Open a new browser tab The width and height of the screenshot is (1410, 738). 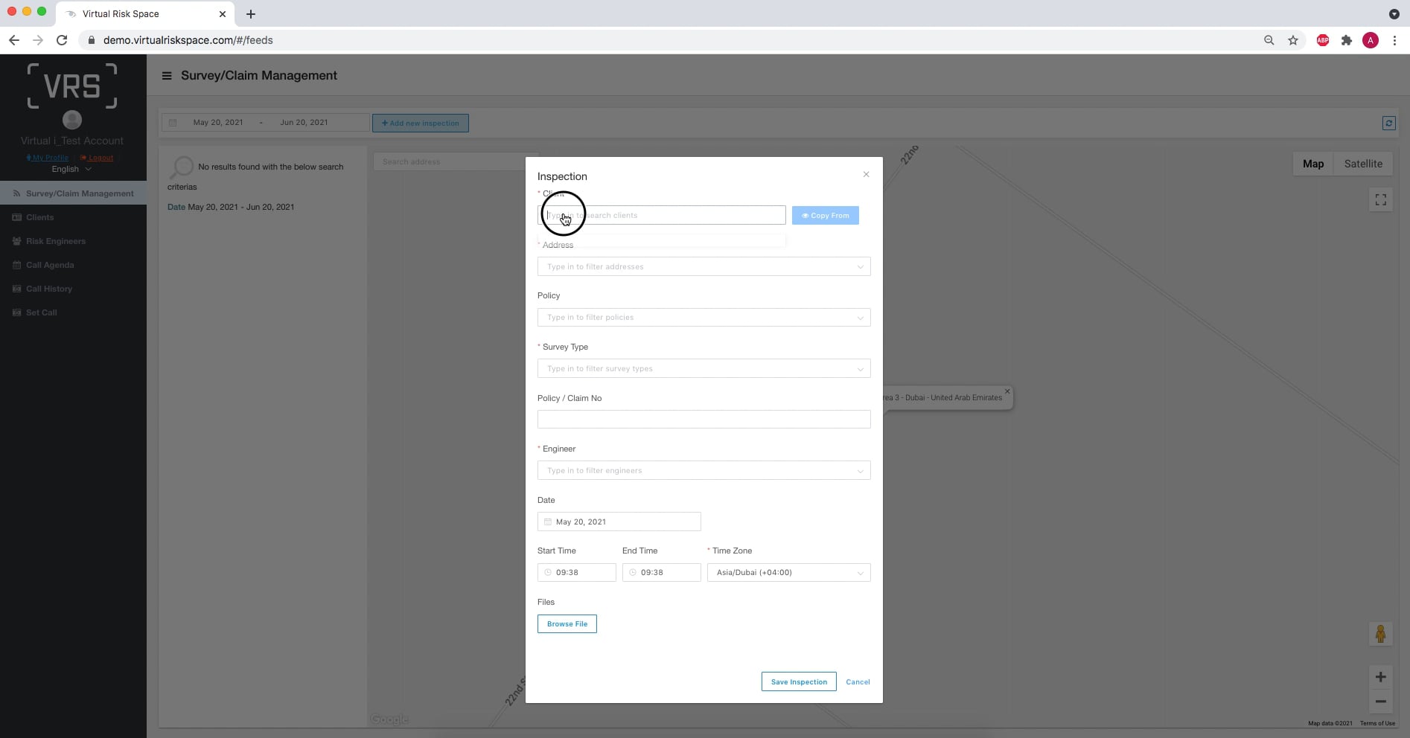pos(251,14)
